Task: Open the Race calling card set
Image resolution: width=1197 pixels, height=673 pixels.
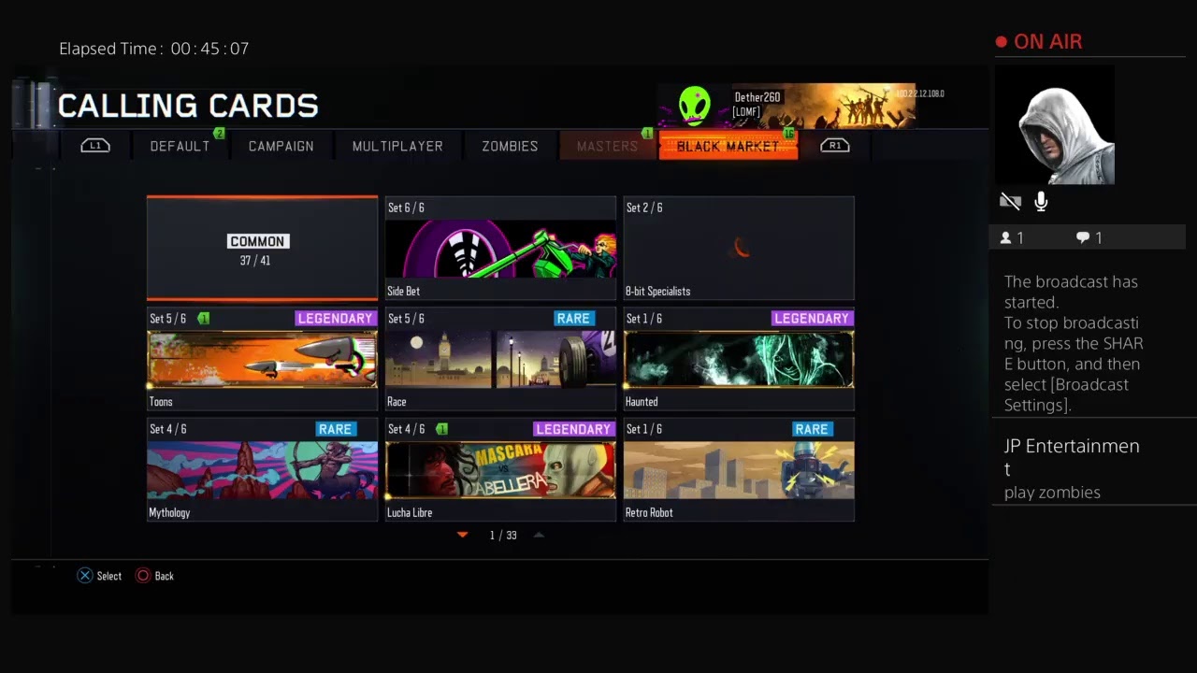Action: tap(500, 360)
